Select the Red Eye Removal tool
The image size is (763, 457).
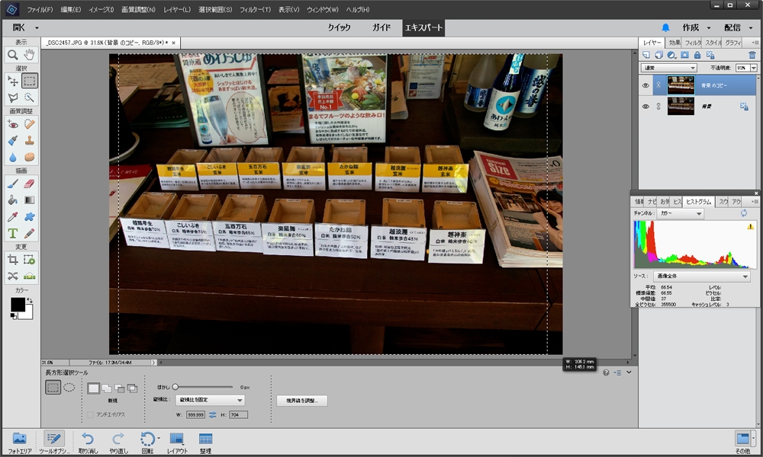pos(13,124)
